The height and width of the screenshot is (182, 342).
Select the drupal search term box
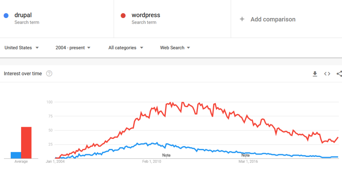[x=57, y=19]
